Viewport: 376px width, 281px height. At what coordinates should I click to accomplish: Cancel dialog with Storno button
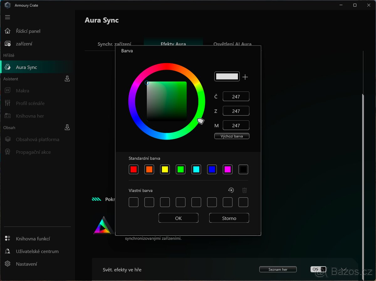pos(229,218)
